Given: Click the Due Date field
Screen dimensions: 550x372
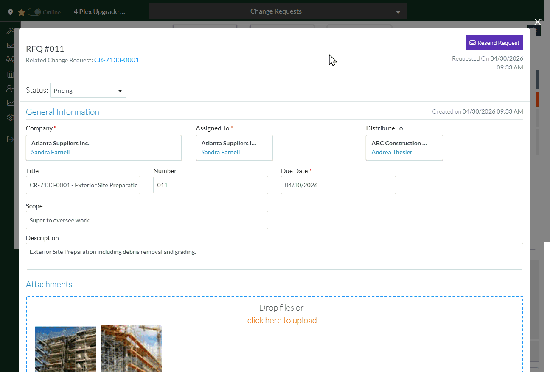Looking at the screenshot, I should [338, 185].
